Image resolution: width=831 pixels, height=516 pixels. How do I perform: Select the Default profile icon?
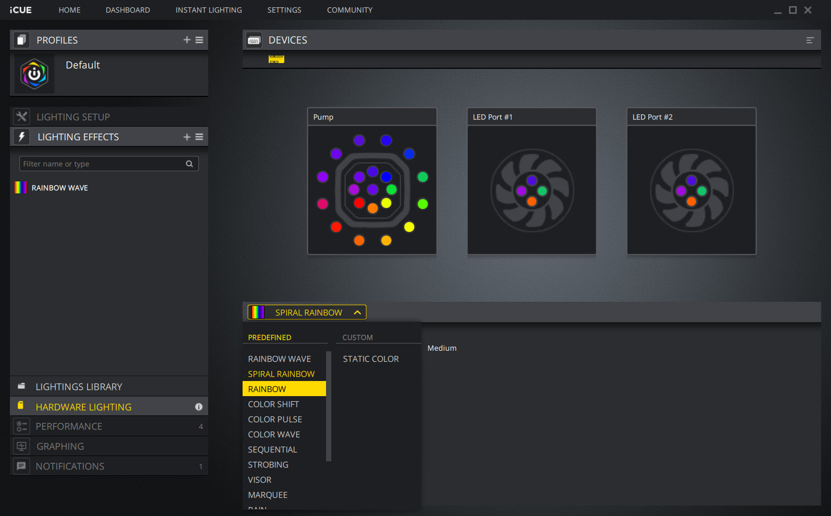(34, 74)
